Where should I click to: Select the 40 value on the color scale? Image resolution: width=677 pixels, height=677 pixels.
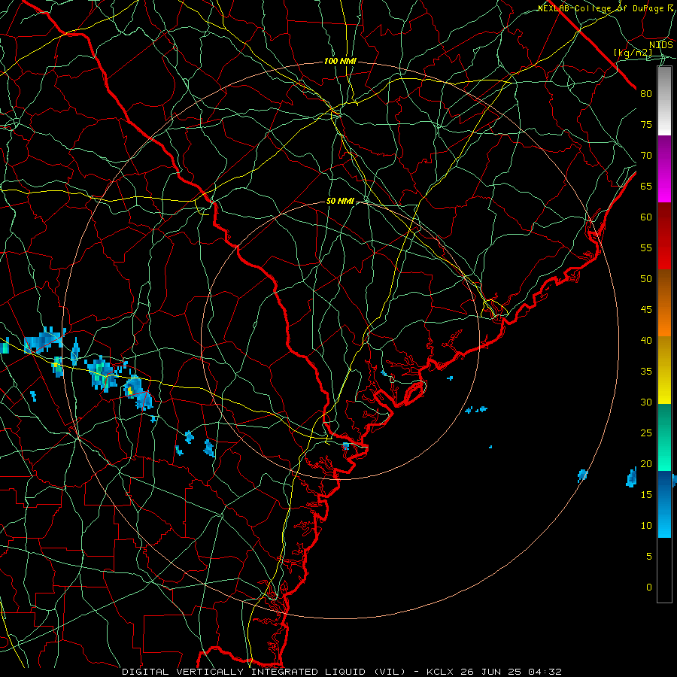[x=646, y=340]
